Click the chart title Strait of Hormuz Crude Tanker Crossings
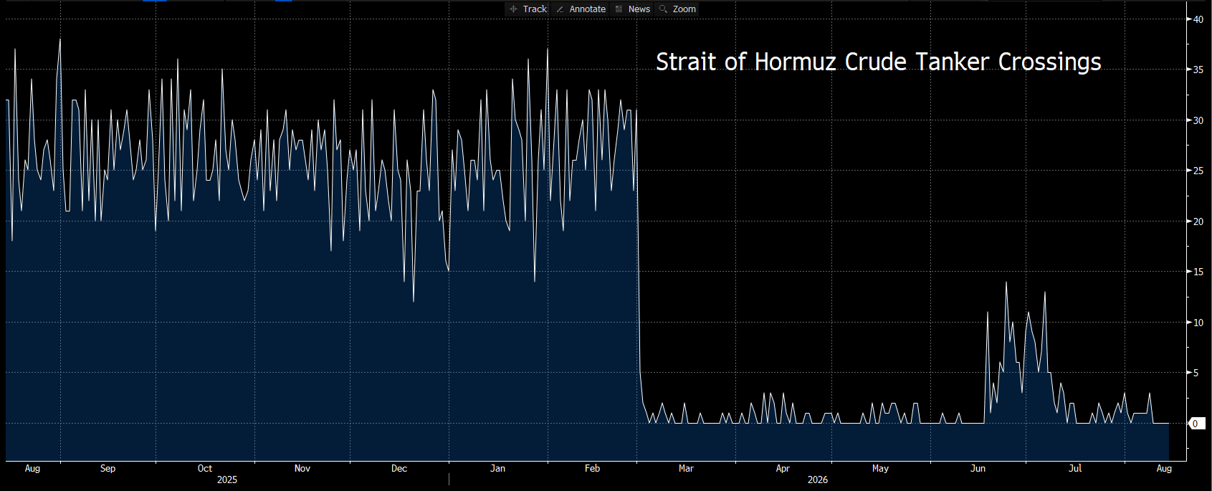 878,62
